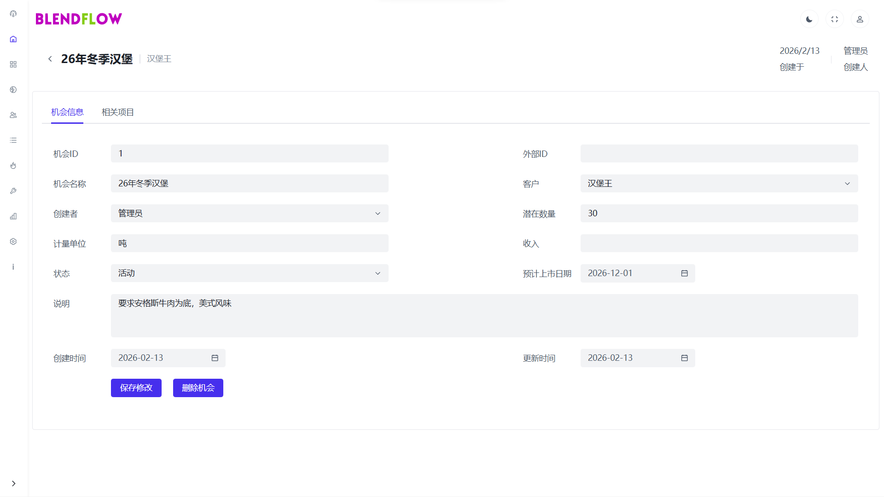The width and height of the screenshot is (884, 497).
Task: Open the settings gear icon in sidebar
Action: (x=13, y=242)
